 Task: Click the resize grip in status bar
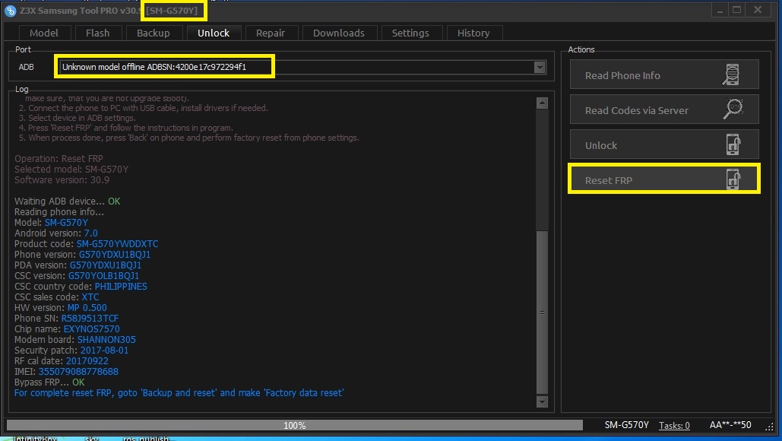point(770,427)
